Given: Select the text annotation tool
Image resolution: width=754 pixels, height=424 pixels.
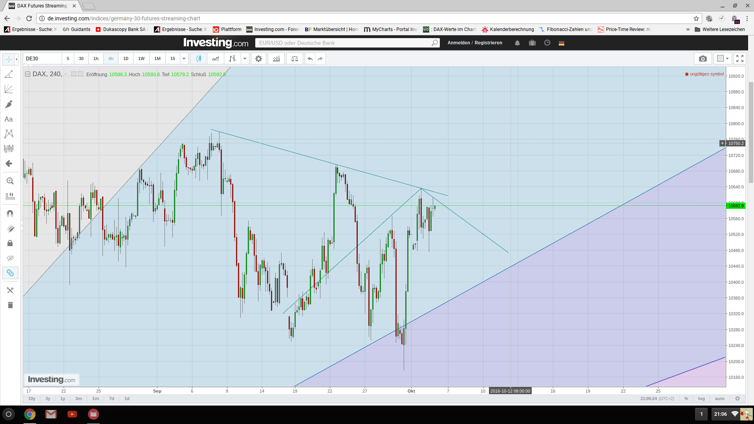Looking at the screenshot, I should pyautogui.click(x=9, y=119).
